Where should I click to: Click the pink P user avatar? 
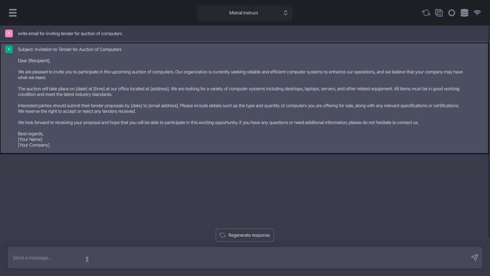click(x=9, y=34)
